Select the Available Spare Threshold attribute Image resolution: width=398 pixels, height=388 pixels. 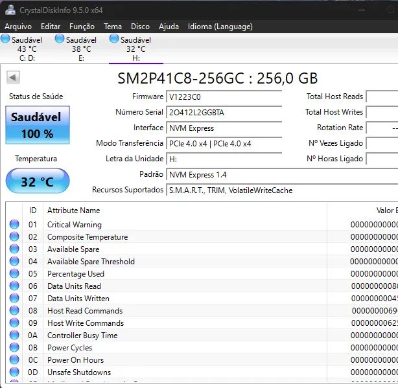point(91,262)
